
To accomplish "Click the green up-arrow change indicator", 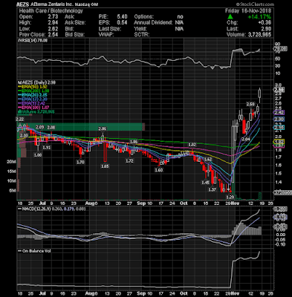I will [230, 17].
